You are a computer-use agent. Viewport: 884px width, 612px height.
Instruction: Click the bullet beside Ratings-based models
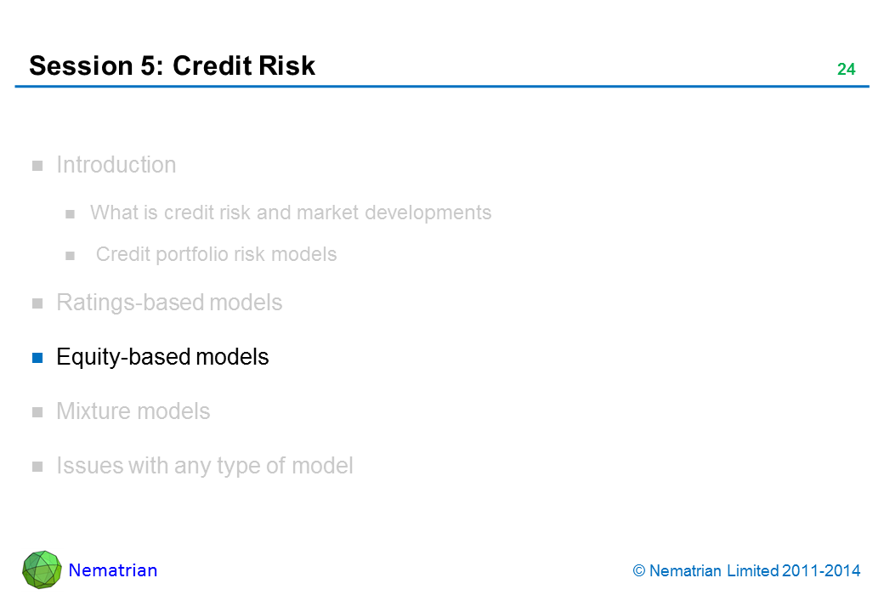click(37, 303)
